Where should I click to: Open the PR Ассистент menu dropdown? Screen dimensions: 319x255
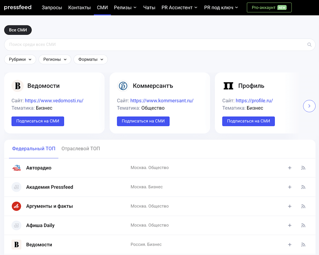pyautogui.click(x=179, y=8)
